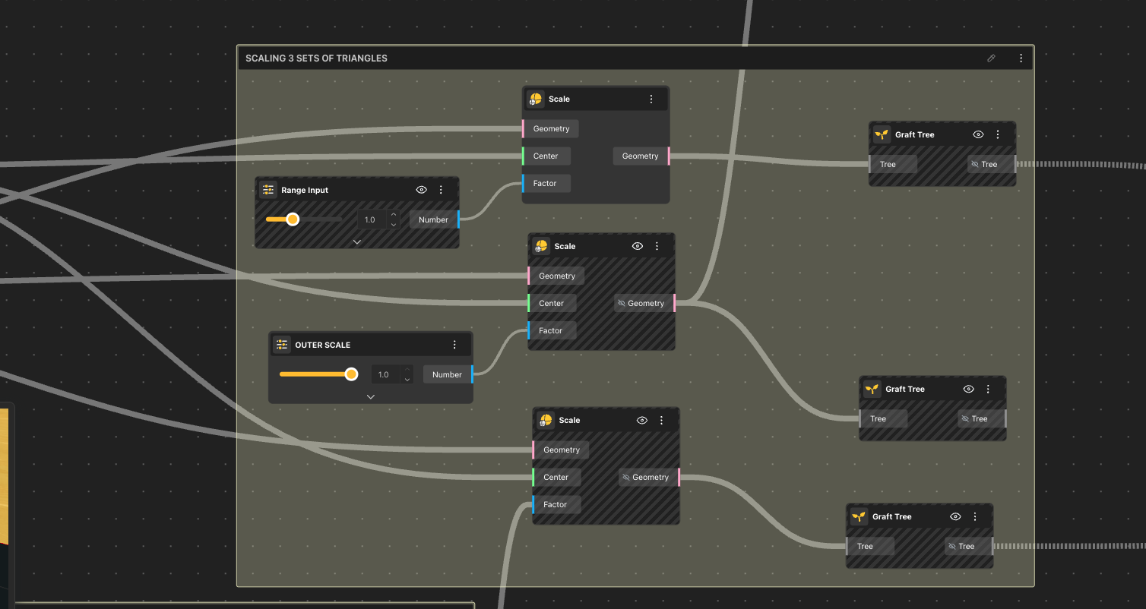1146x609 pixels.
Task: Toggle visibility of the top Graft Tree node
Action: tap(978, 134)
